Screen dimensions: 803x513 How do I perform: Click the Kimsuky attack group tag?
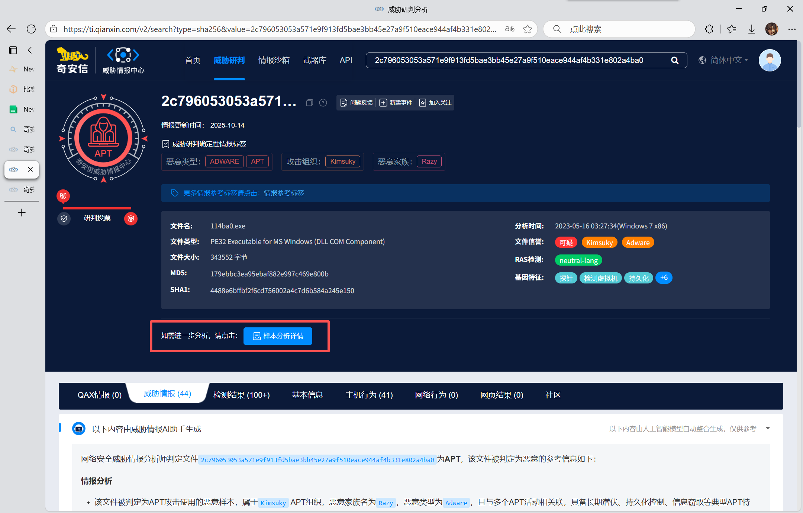pyautogui.click(x=343, y=161)
